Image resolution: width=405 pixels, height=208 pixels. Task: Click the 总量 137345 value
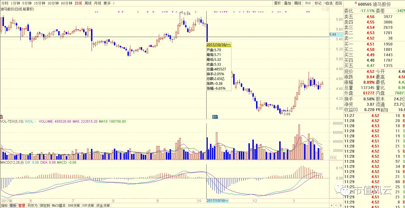tap(368, 88)
